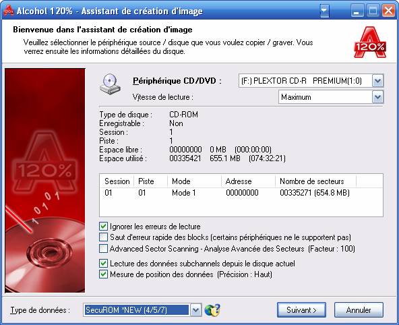Click the Alcohol 120% red logo in header

[x=370, y=42]
